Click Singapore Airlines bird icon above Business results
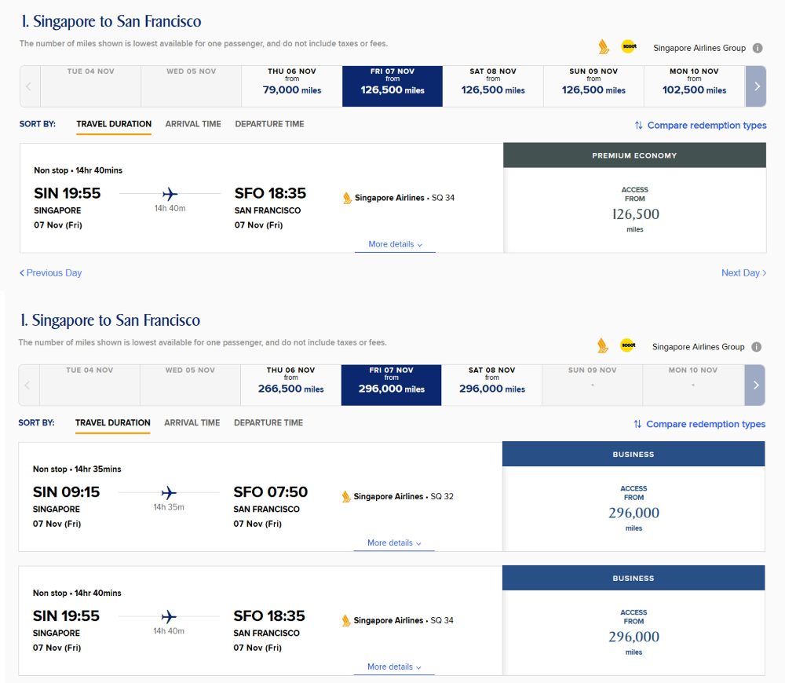Screen dimensions: 785x683 pyautogui.click(x=602, y=346)
